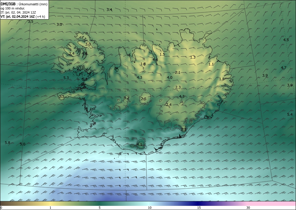The image size is (296, 210).
Task: Click the 5.4 value on the eastern edge
Action: tap(290, 114)
